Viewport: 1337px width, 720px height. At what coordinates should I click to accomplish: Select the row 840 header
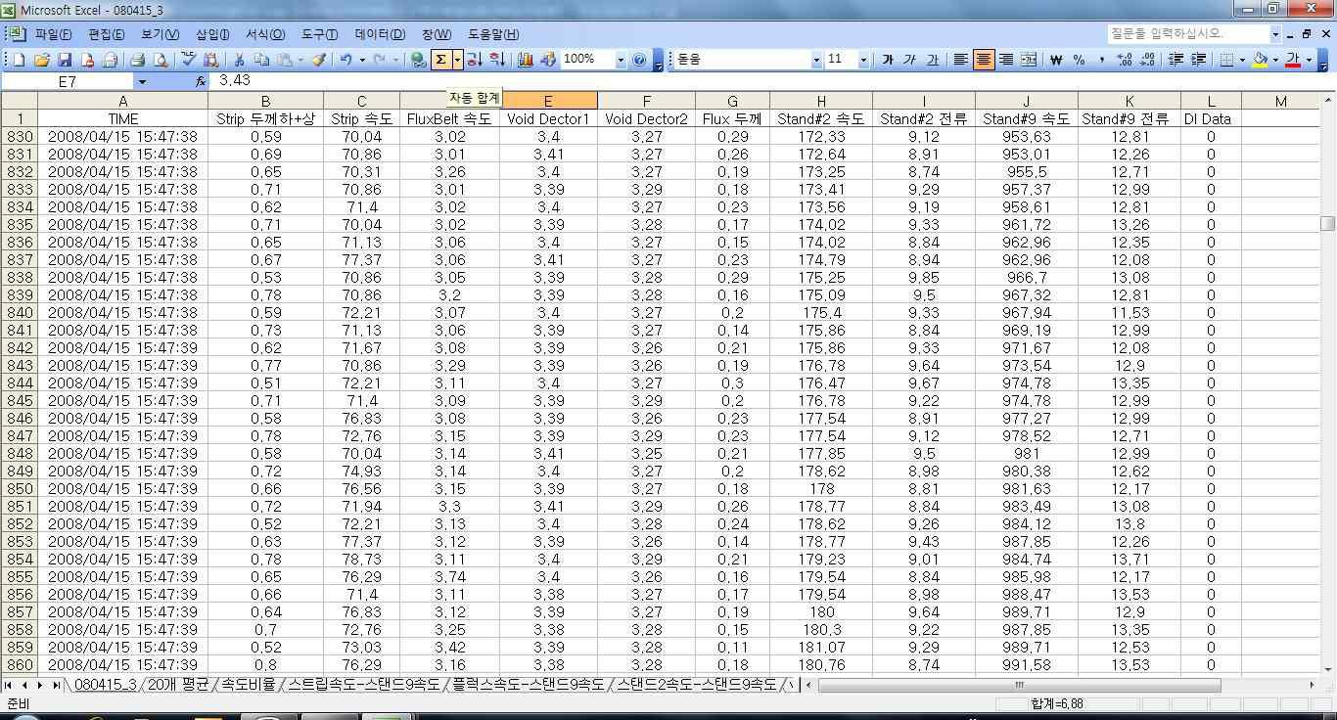click(x=19, y=312)
